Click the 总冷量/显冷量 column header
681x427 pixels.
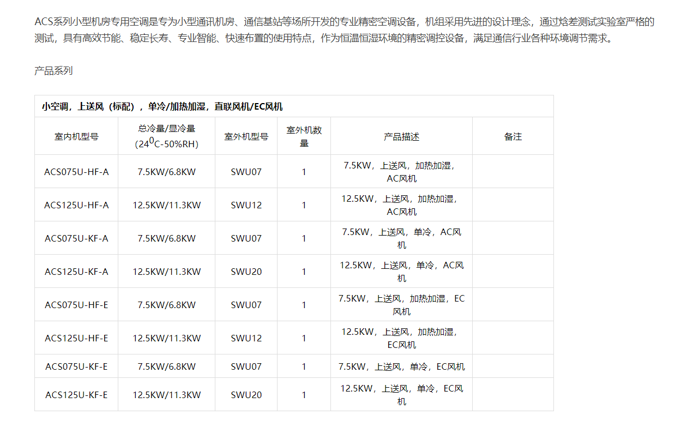tap(166, 136)
